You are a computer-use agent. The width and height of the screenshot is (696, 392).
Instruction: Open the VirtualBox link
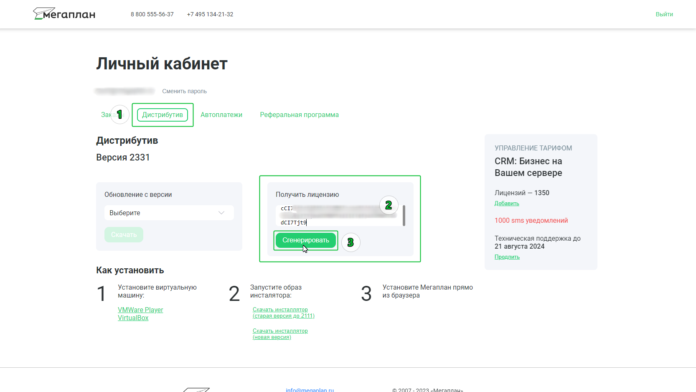[x=133, y=318]
